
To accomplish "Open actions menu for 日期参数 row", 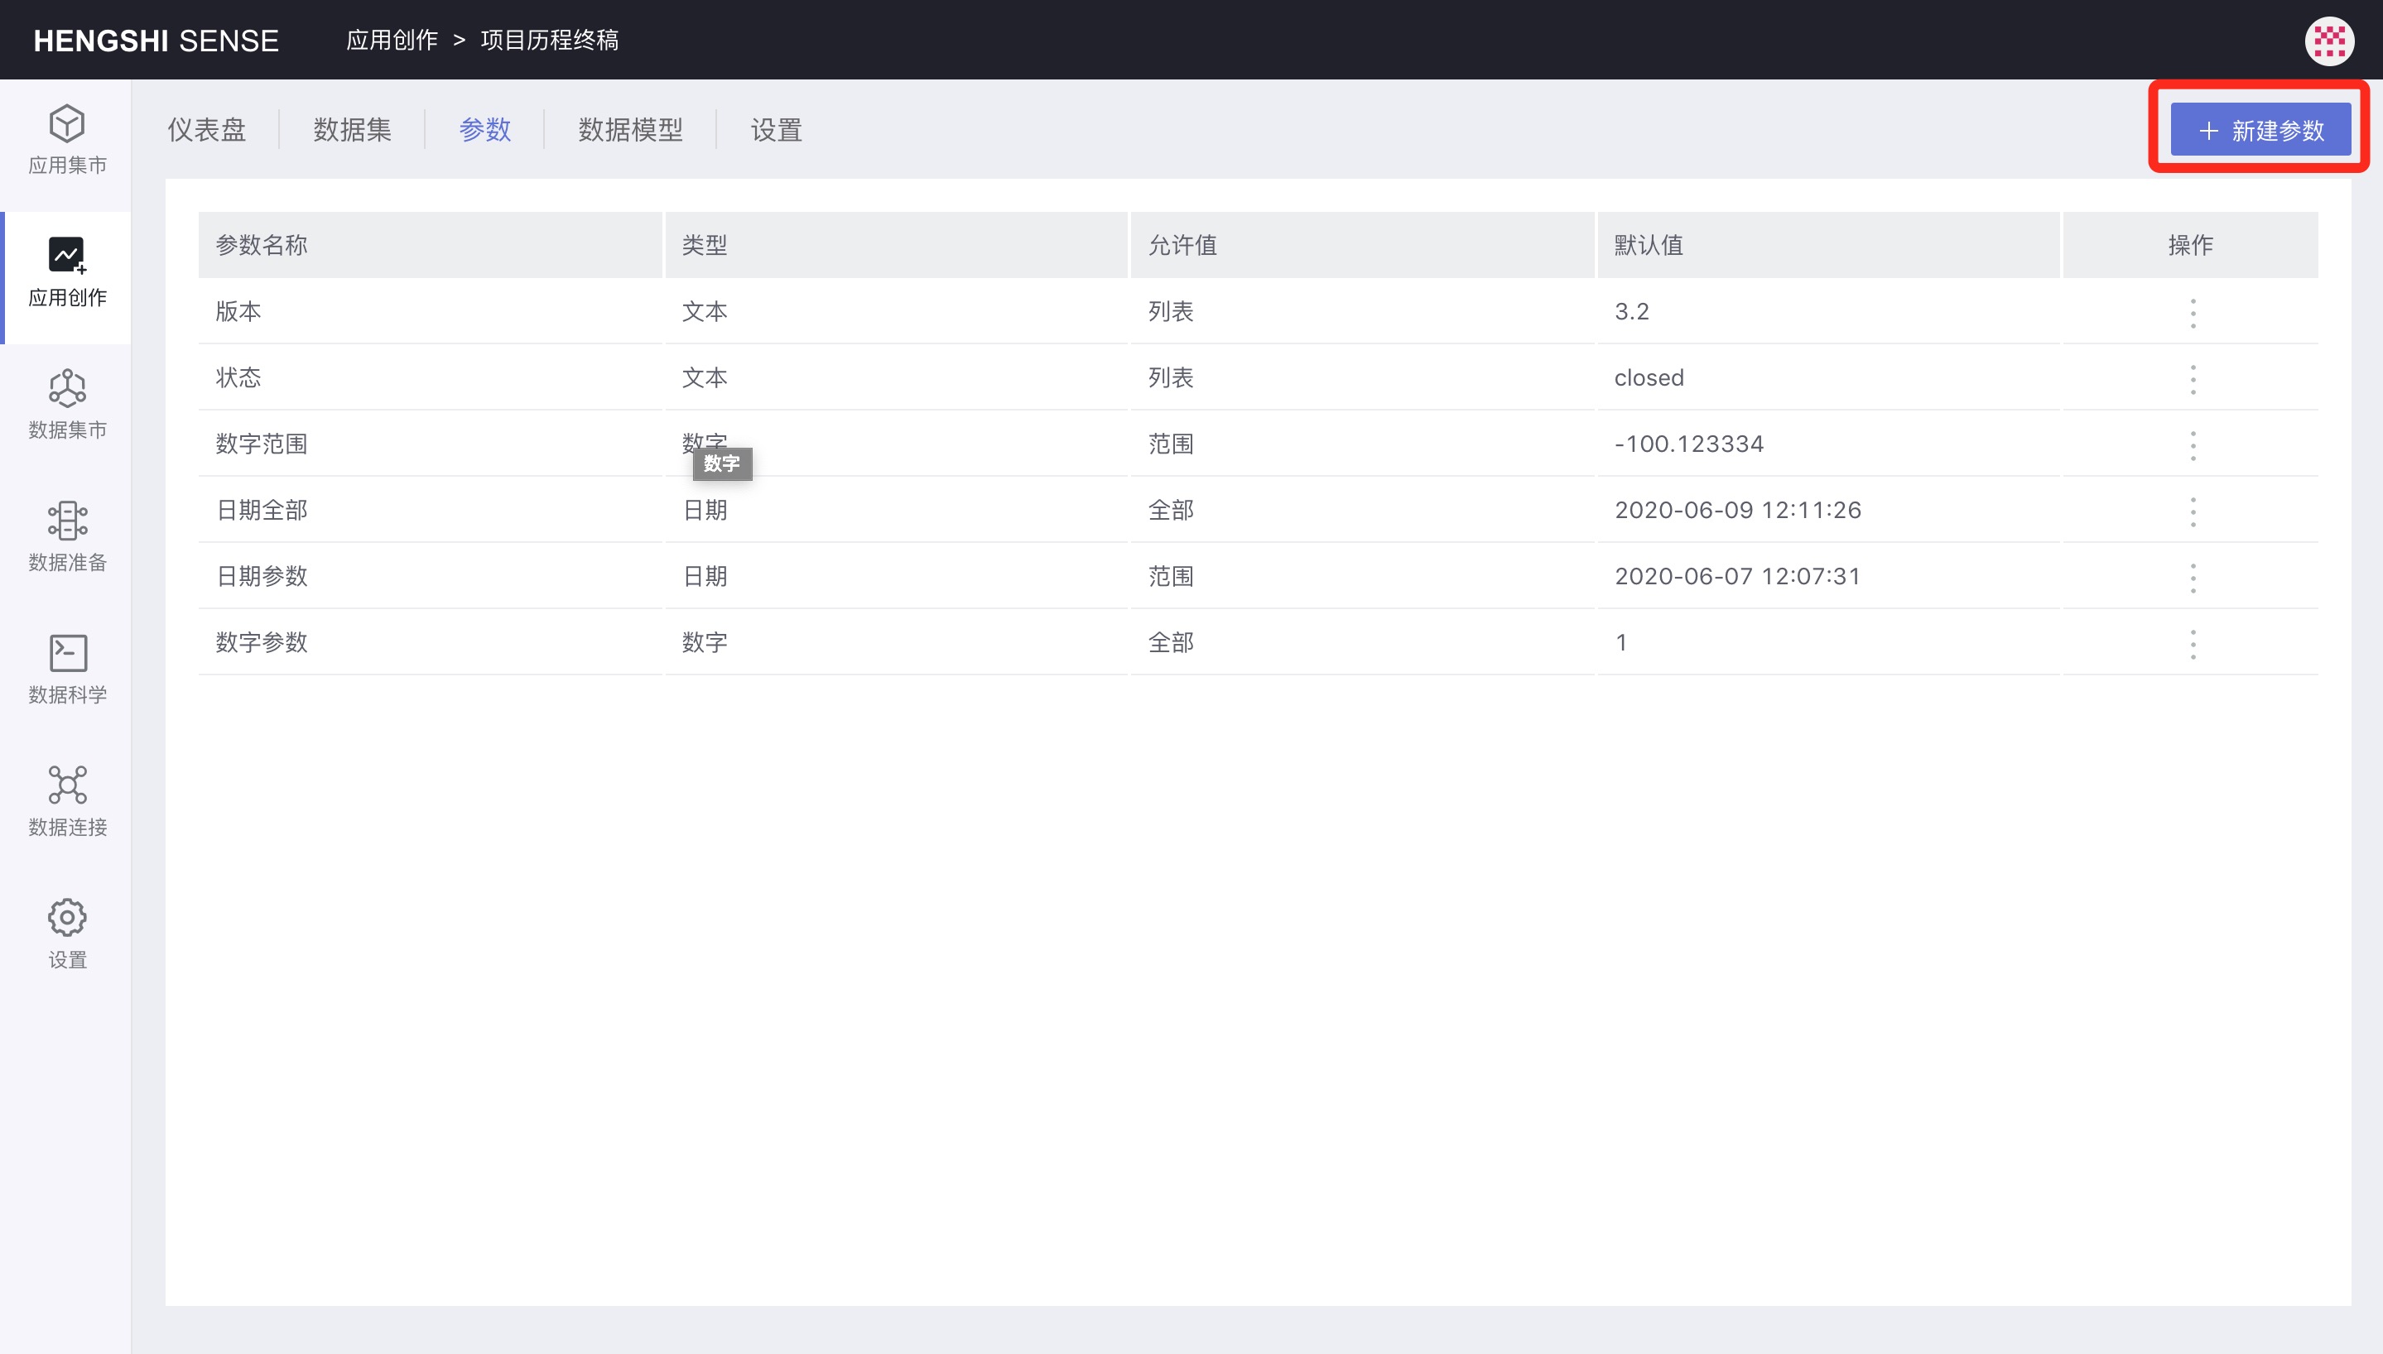I will tap(2193, 577).
